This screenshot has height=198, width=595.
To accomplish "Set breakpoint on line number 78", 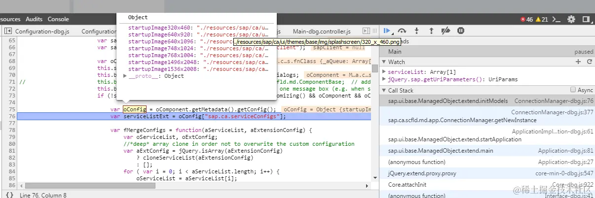I will click(12, 130).
